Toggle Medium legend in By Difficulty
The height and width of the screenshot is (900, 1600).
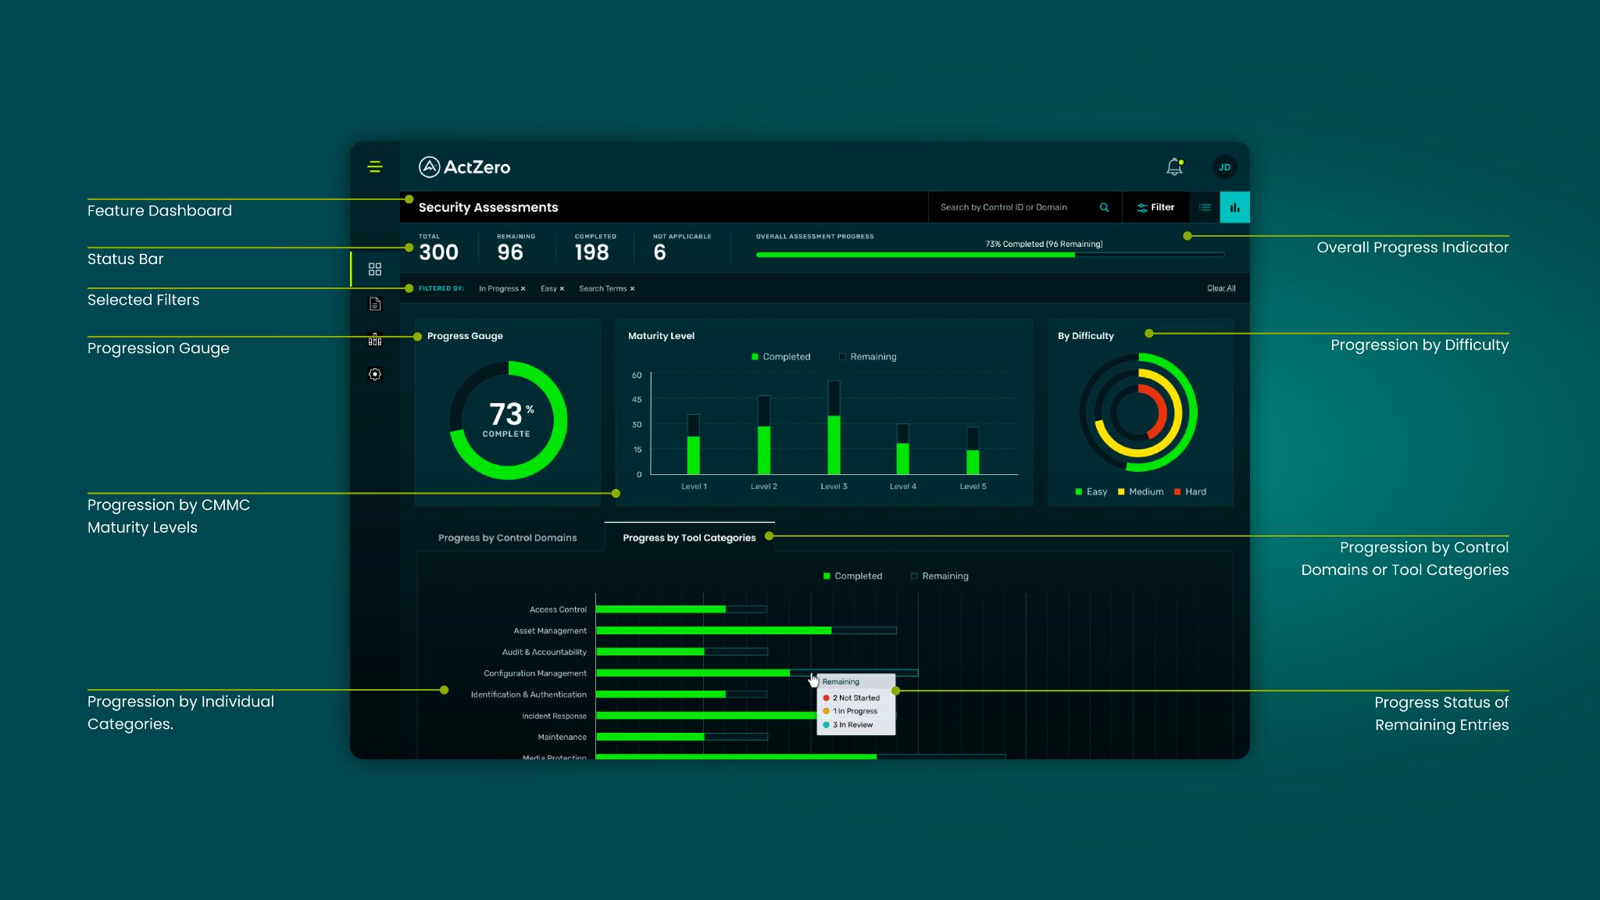click(x=1141, y=491)
